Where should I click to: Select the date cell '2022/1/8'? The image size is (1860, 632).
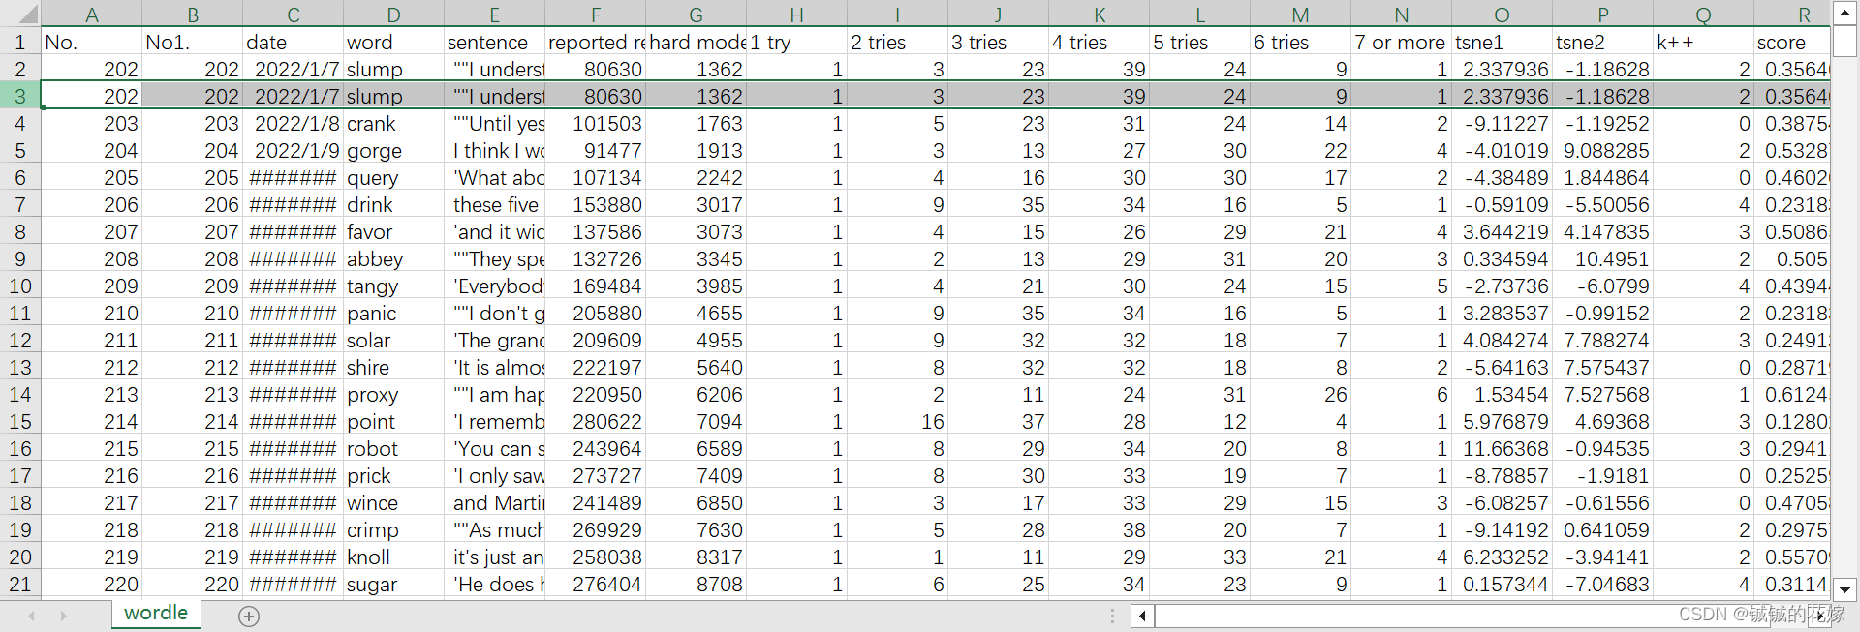click(294, 123)
